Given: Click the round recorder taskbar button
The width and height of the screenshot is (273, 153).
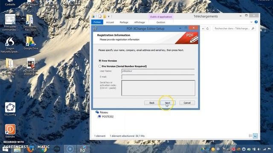Looking at the screenshot, I should pyautogui.click(x=70, y=149).
